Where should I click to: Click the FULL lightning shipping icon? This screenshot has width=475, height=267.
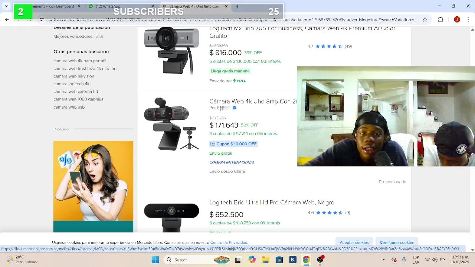pos(239,81)
